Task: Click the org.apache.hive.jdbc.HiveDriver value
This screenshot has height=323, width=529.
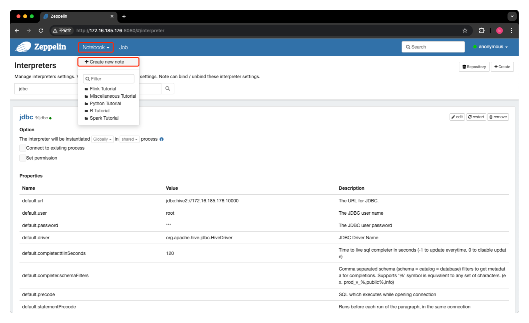Action: [199, 238]
